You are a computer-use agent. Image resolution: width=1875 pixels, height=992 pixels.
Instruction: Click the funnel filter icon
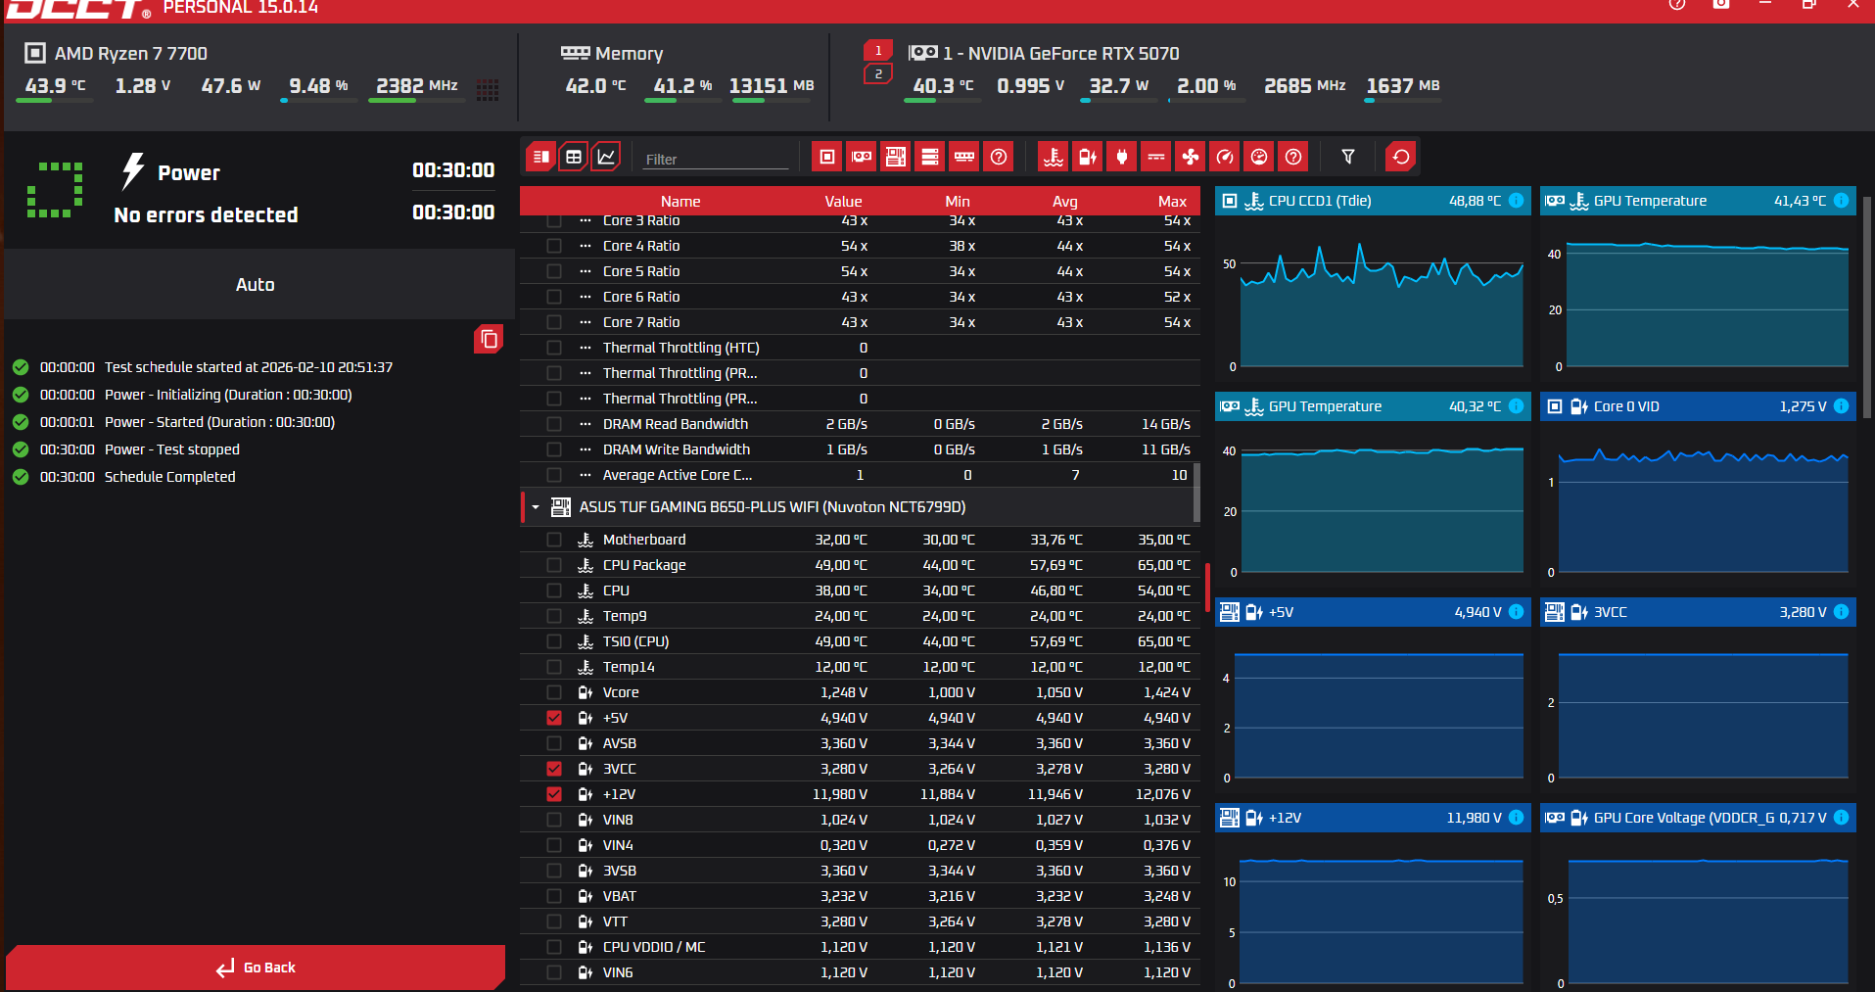1348,157
